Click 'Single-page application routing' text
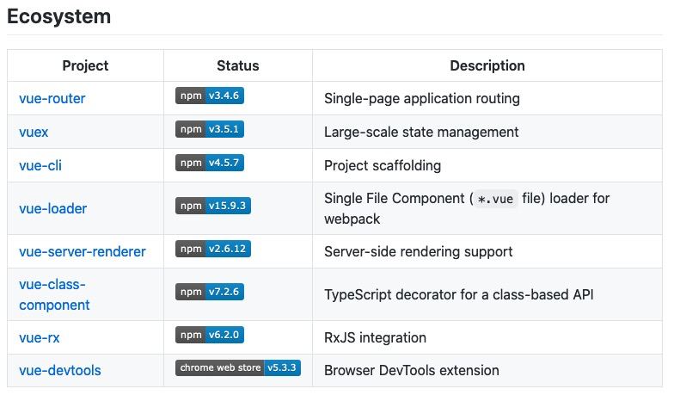The image size is (680, 395). pyautogui.click(x=422, y=98)
